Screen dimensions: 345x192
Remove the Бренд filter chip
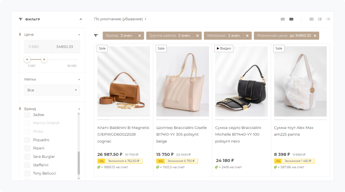click(x=139, y=36)
